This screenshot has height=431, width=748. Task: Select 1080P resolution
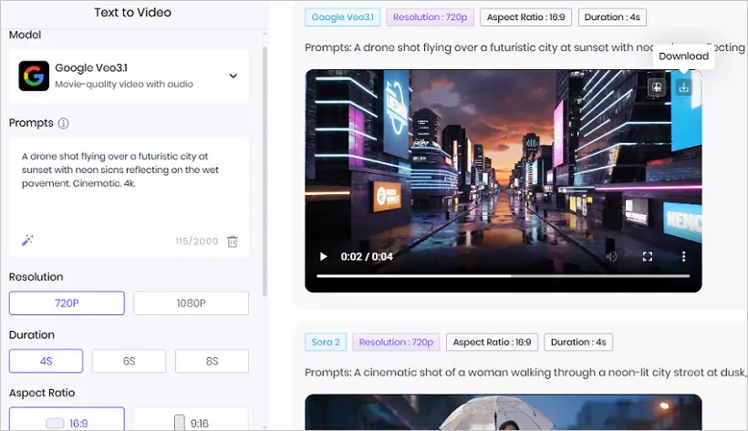(192, 303)
